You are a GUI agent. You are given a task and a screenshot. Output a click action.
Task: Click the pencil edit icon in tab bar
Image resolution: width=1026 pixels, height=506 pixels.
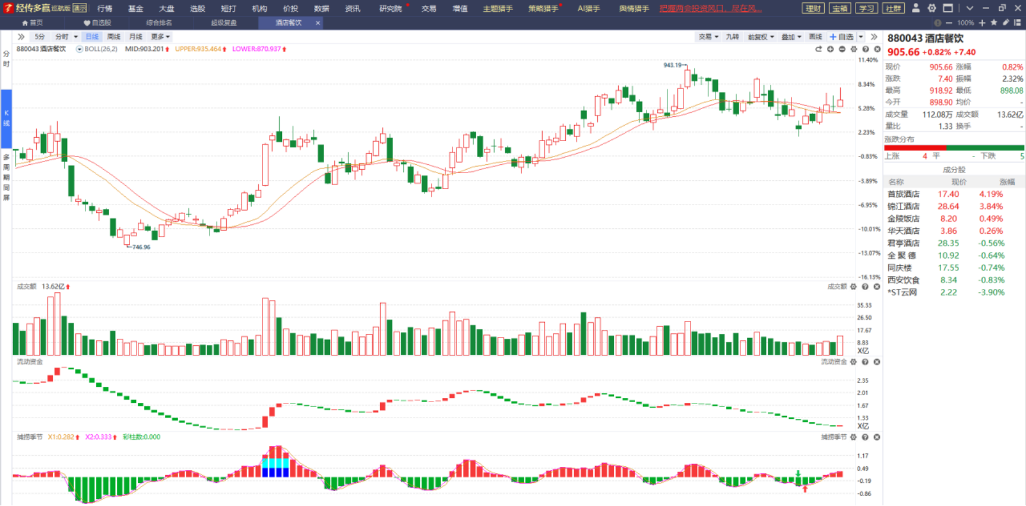point(1006,23)
